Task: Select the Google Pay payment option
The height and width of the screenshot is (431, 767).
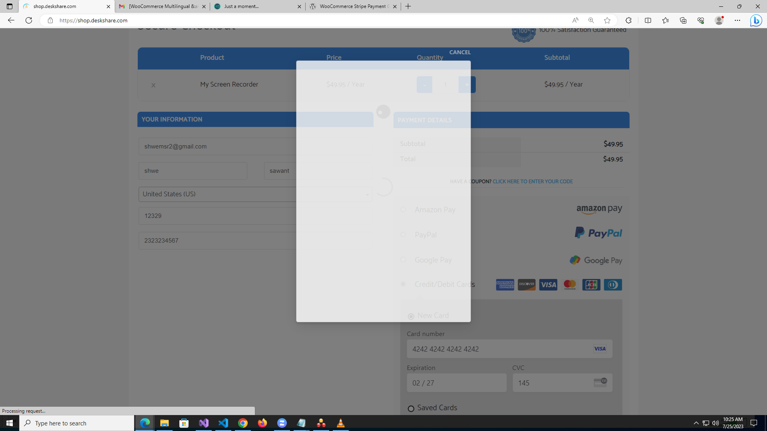Action: click(x=403, y=260)
